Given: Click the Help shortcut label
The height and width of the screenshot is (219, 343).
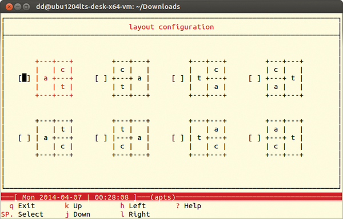Looking at the screenshot, I should coord(193,206).
